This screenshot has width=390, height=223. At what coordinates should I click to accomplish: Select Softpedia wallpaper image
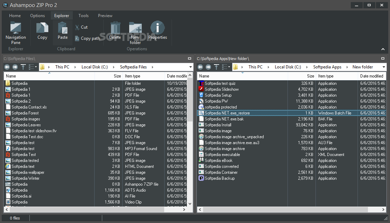point(96,172)
